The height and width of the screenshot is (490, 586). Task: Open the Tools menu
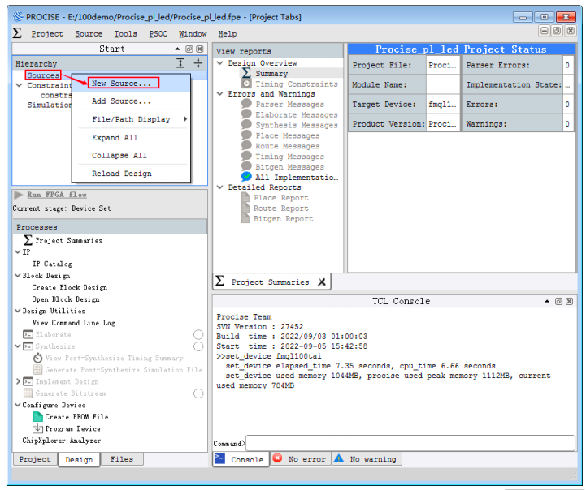point(125,34)
